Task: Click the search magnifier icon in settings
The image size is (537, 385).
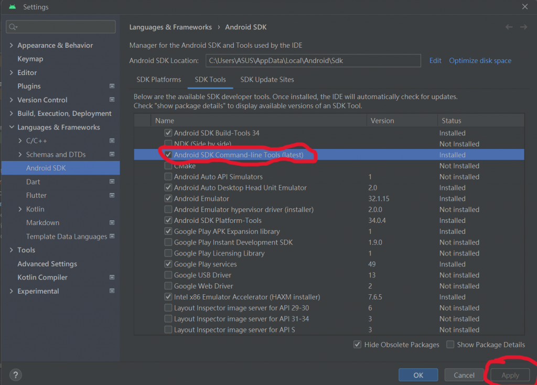Action: [x=13, y=27]
